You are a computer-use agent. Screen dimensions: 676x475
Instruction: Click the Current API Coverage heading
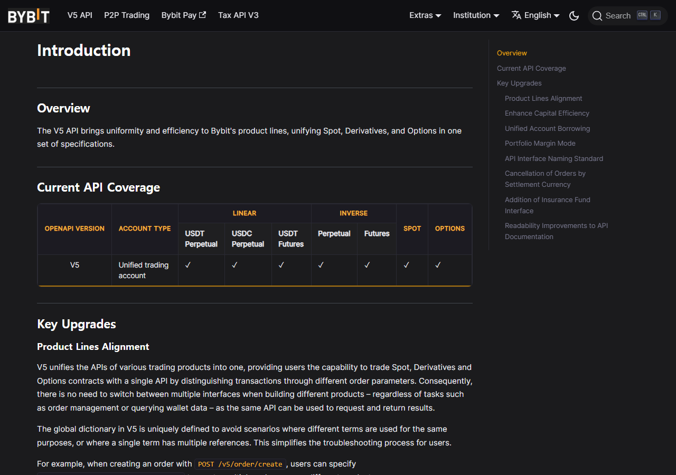click(x=98, y=187)
